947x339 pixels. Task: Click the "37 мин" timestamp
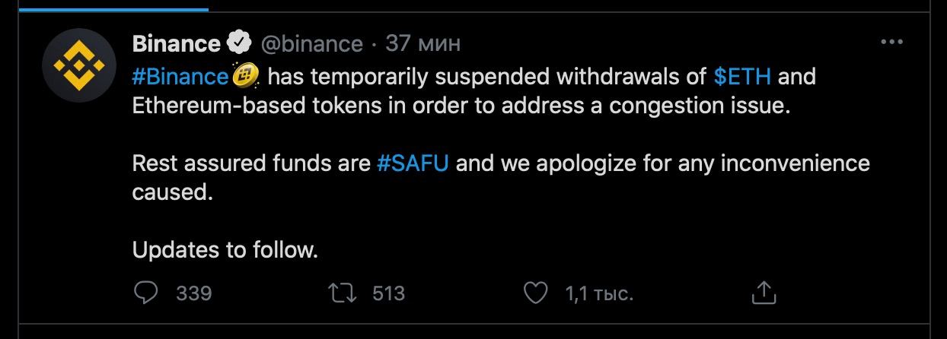point(422,43)
